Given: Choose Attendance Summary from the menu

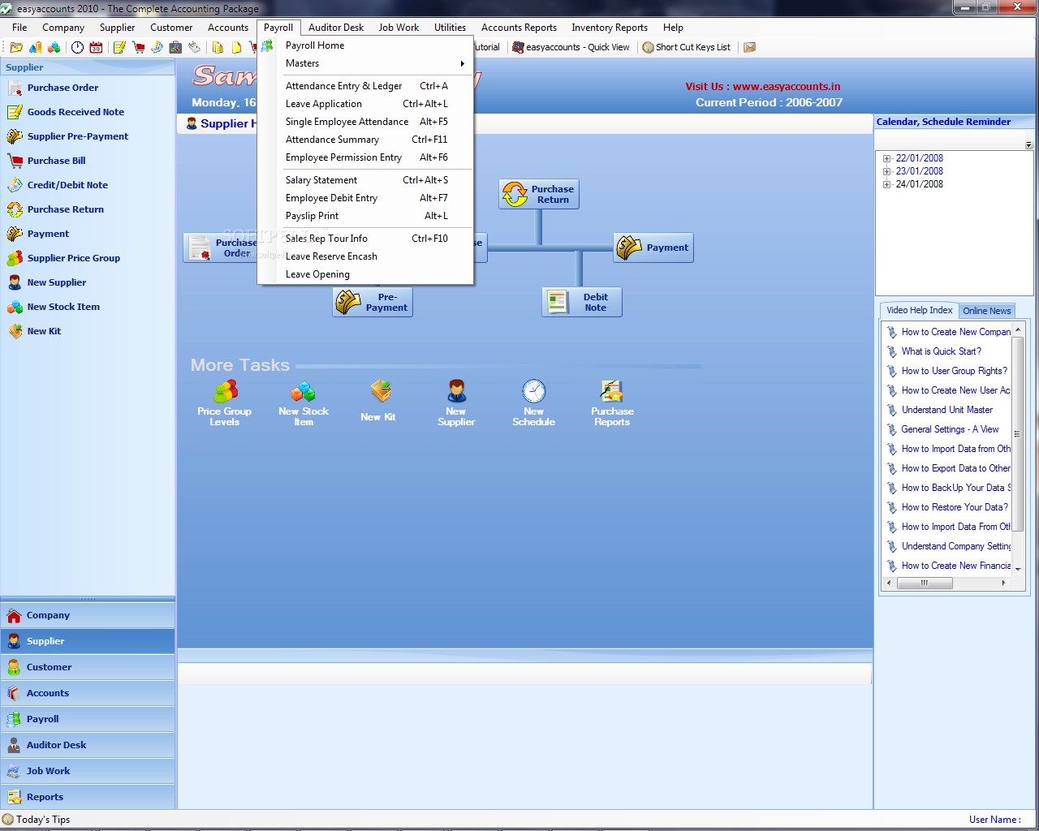Looking at the screenshot, I should (x=365, y=140).
